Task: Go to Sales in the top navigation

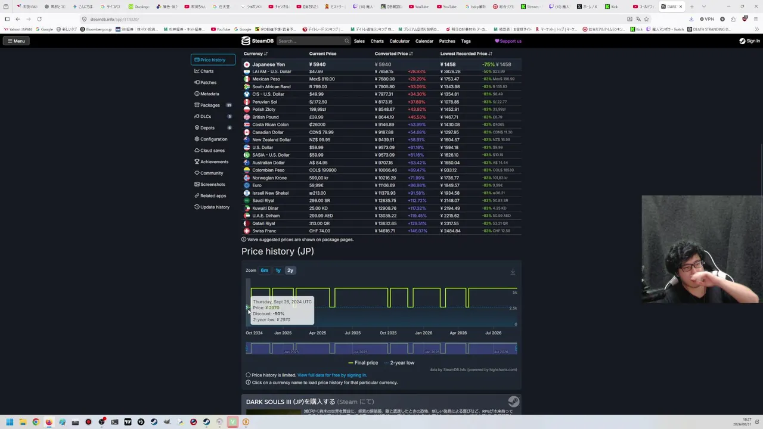Action: pyautogui.click(x=359, y=41)
